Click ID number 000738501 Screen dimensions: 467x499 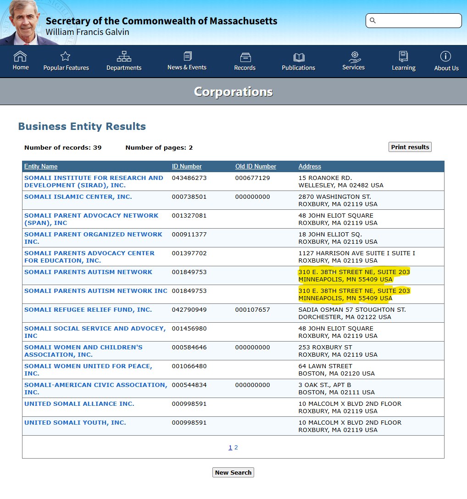click(x=189, y=196)
